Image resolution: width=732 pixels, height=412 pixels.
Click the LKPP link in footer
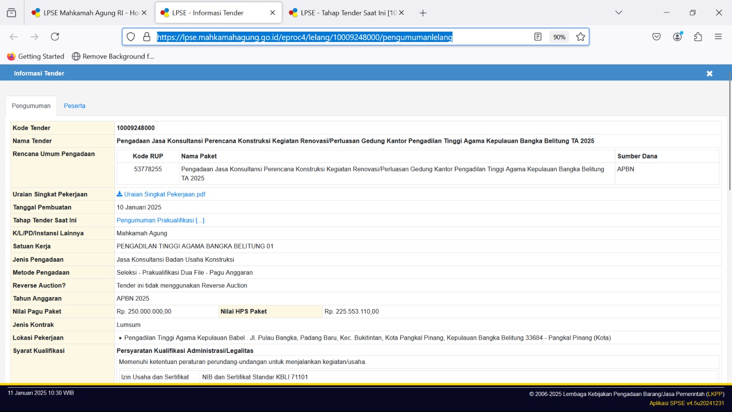tap(715, 394)
